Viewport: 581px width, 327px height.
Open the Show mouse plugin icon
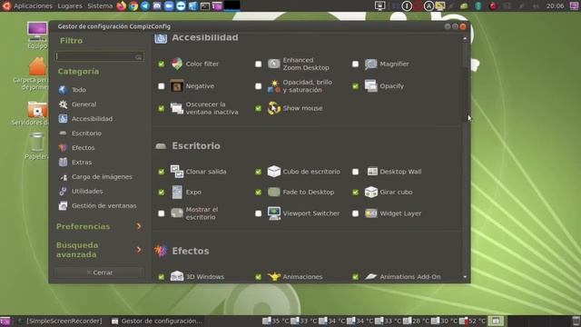click(274, 108)
